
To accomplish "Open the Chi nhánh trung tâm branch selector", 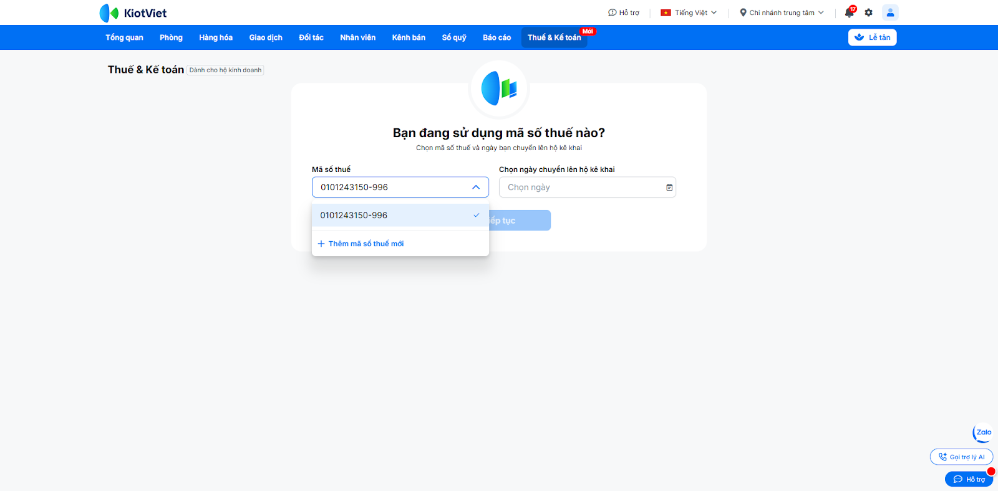I will [x=782, y=12].
